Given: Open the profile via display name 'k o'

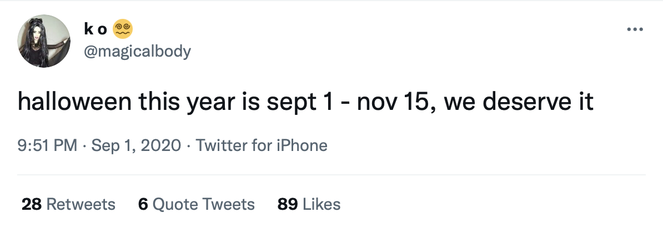Looking at the screenshot, I should (96, 29).
